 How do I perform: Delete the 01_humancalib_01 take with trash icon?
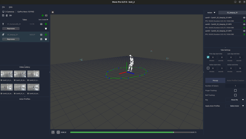pos(46,29)
